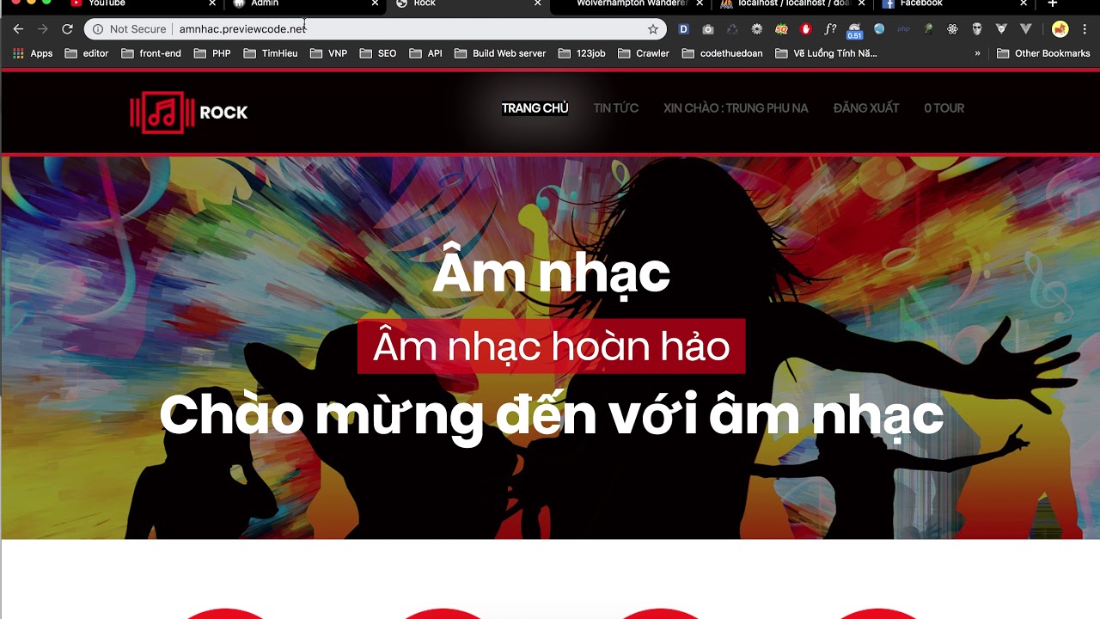Open the Chrome profile avatar
Viewport: 1100px width, 619px height.
[1060, 29]
